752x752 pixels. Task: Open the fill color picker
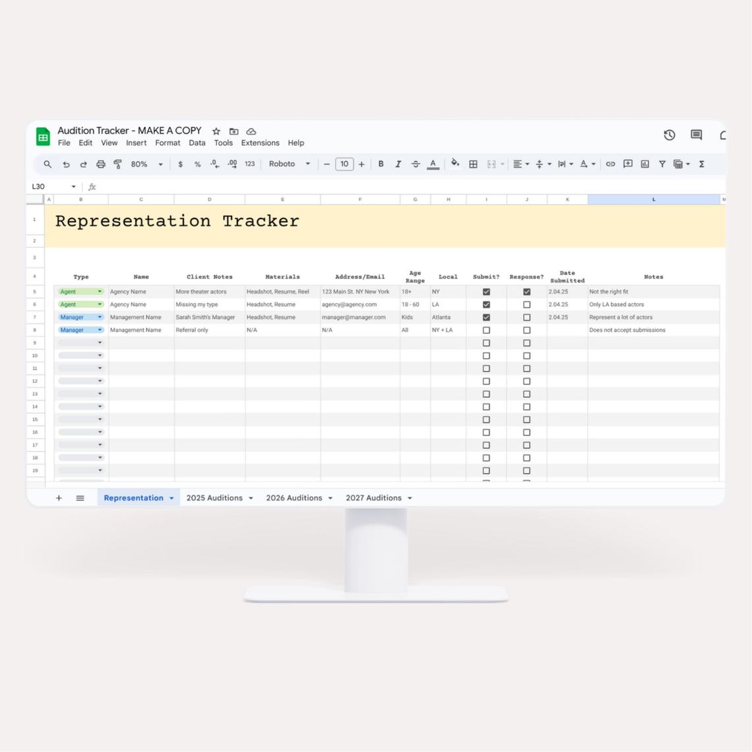click(x=456, y=164)
